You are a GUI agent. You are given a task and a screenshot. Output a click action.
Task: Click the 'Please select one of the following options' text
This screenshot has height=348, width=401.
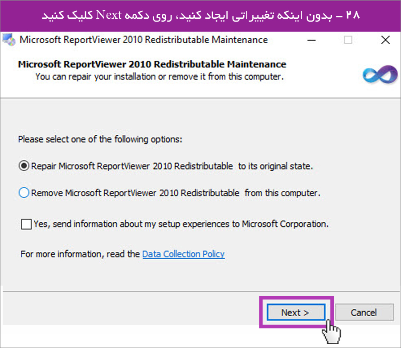tap(100, 139)
